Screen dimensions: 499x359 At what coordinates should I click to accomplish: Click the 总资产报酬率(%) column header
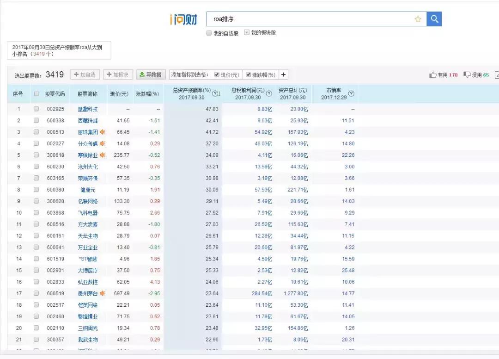(x=192, y=90)
